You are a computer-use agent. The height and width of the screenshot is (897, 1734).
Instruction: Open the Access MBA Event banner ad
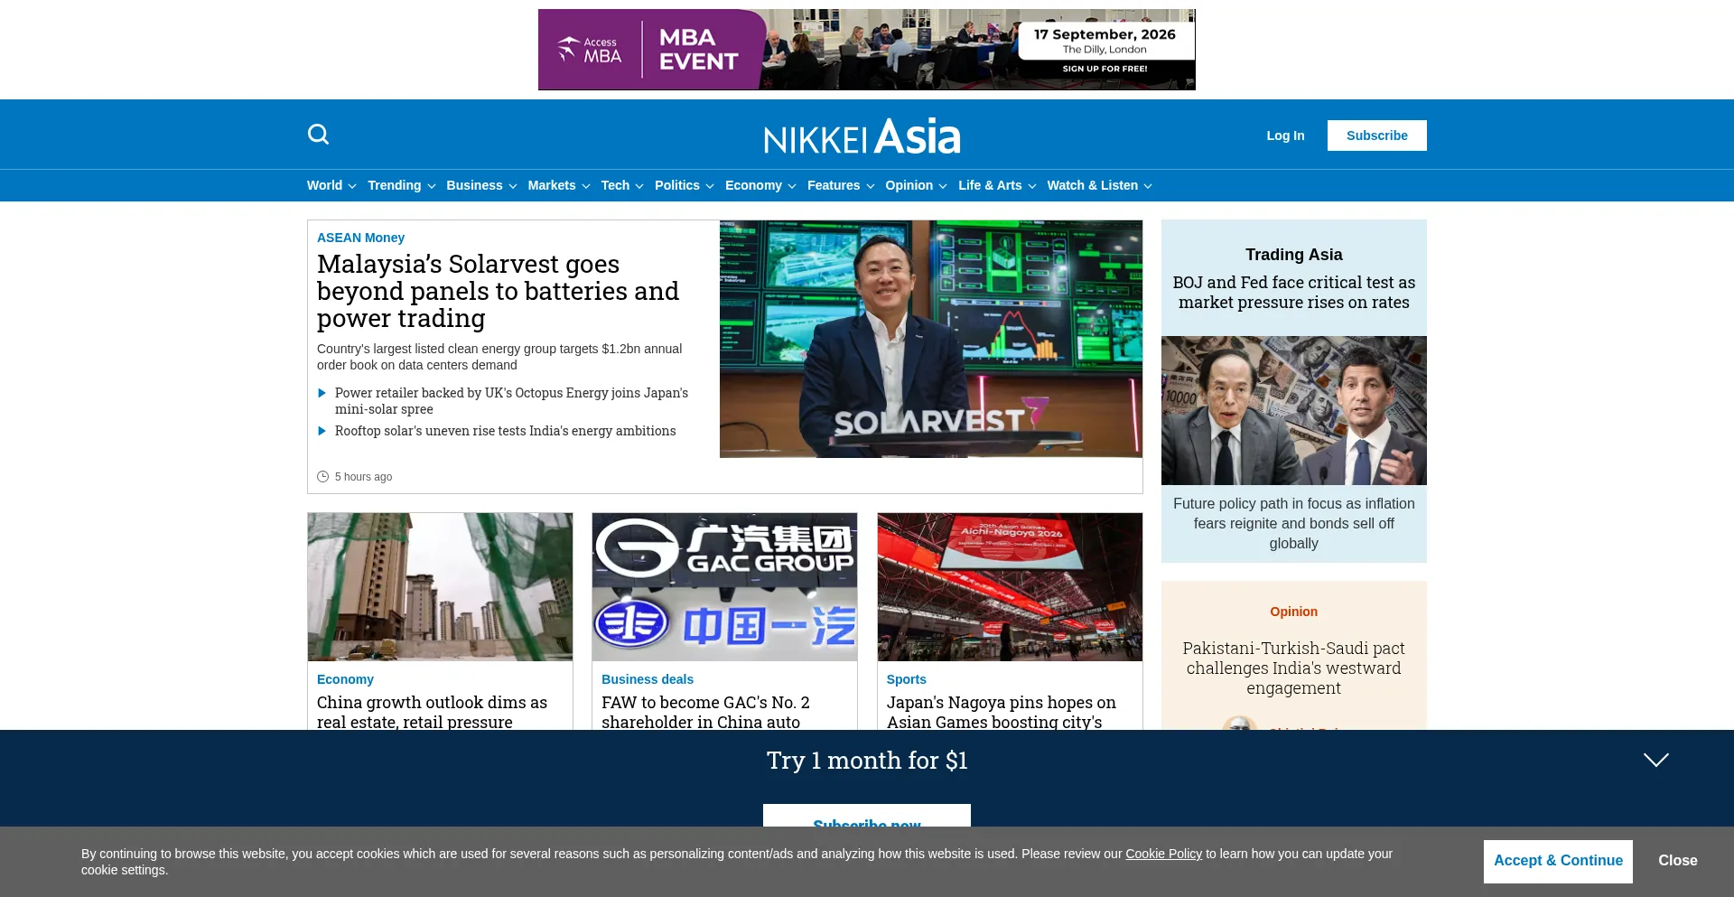(867, 50)
